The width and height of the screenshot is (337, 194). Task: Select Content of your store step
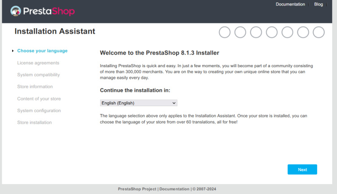[x=39, y=99]
